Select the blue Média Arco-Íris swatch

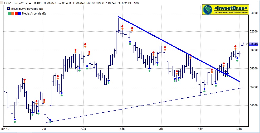tap(19, 14)
